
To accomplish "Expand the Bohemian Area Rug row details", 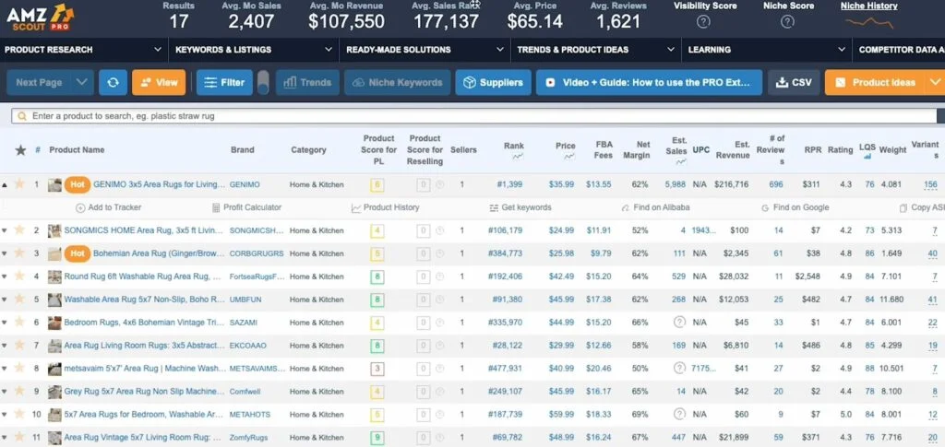I will pyautogui.click(x=5, y=253).
